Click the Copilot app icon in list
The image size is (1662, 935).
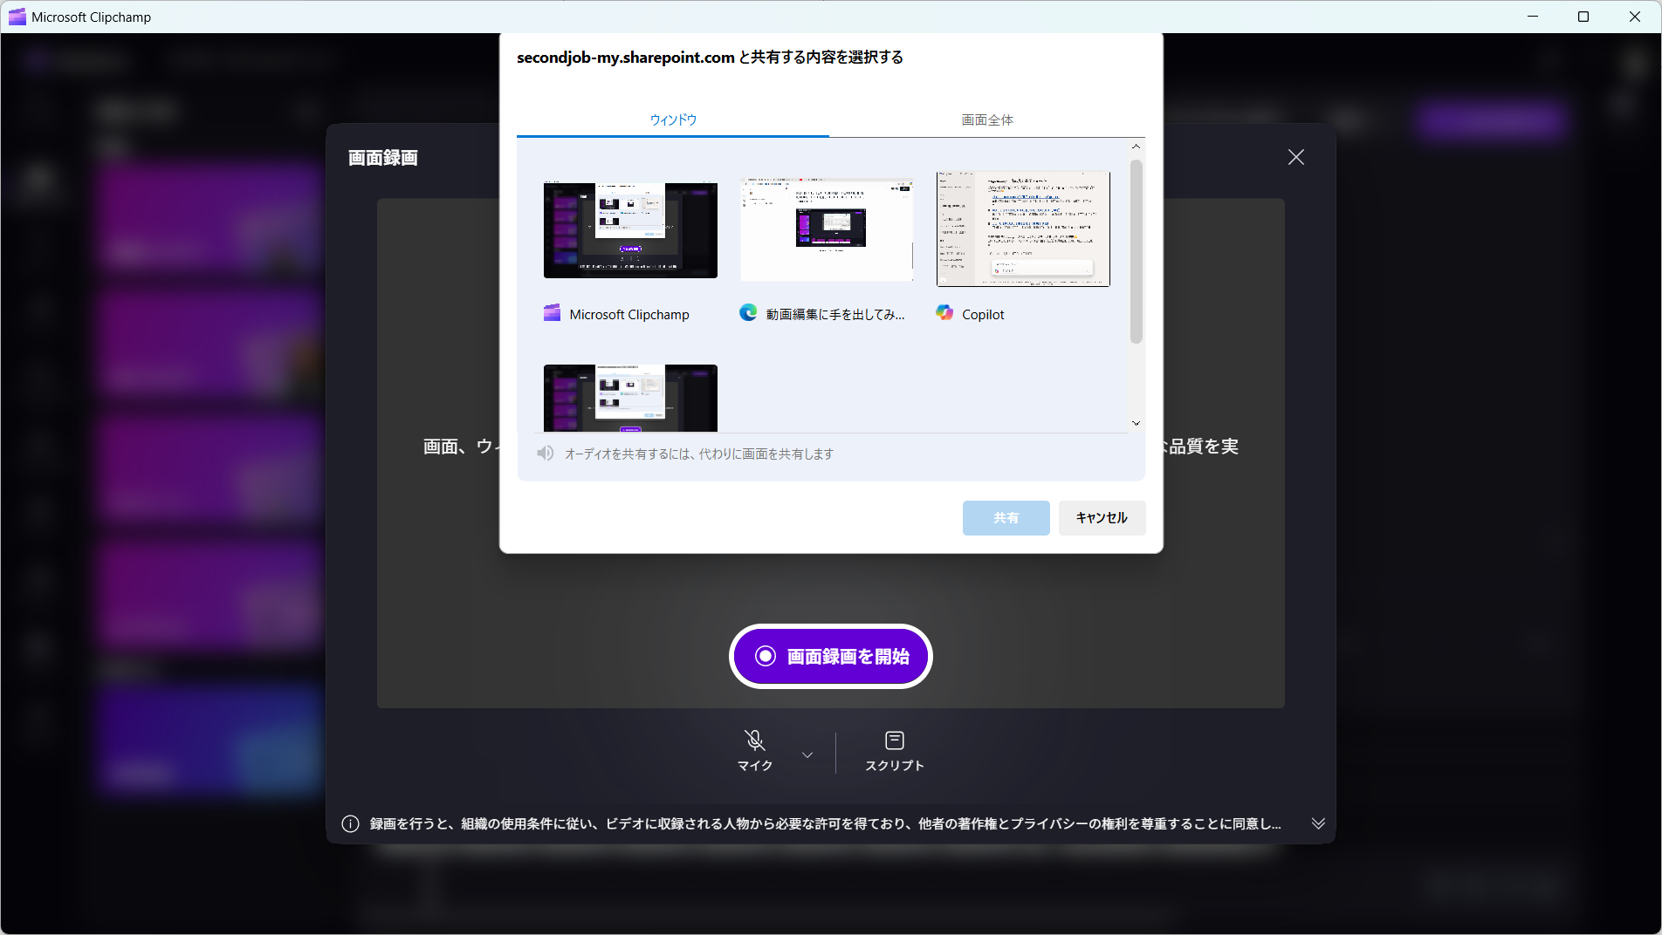[x=944, y=313]
